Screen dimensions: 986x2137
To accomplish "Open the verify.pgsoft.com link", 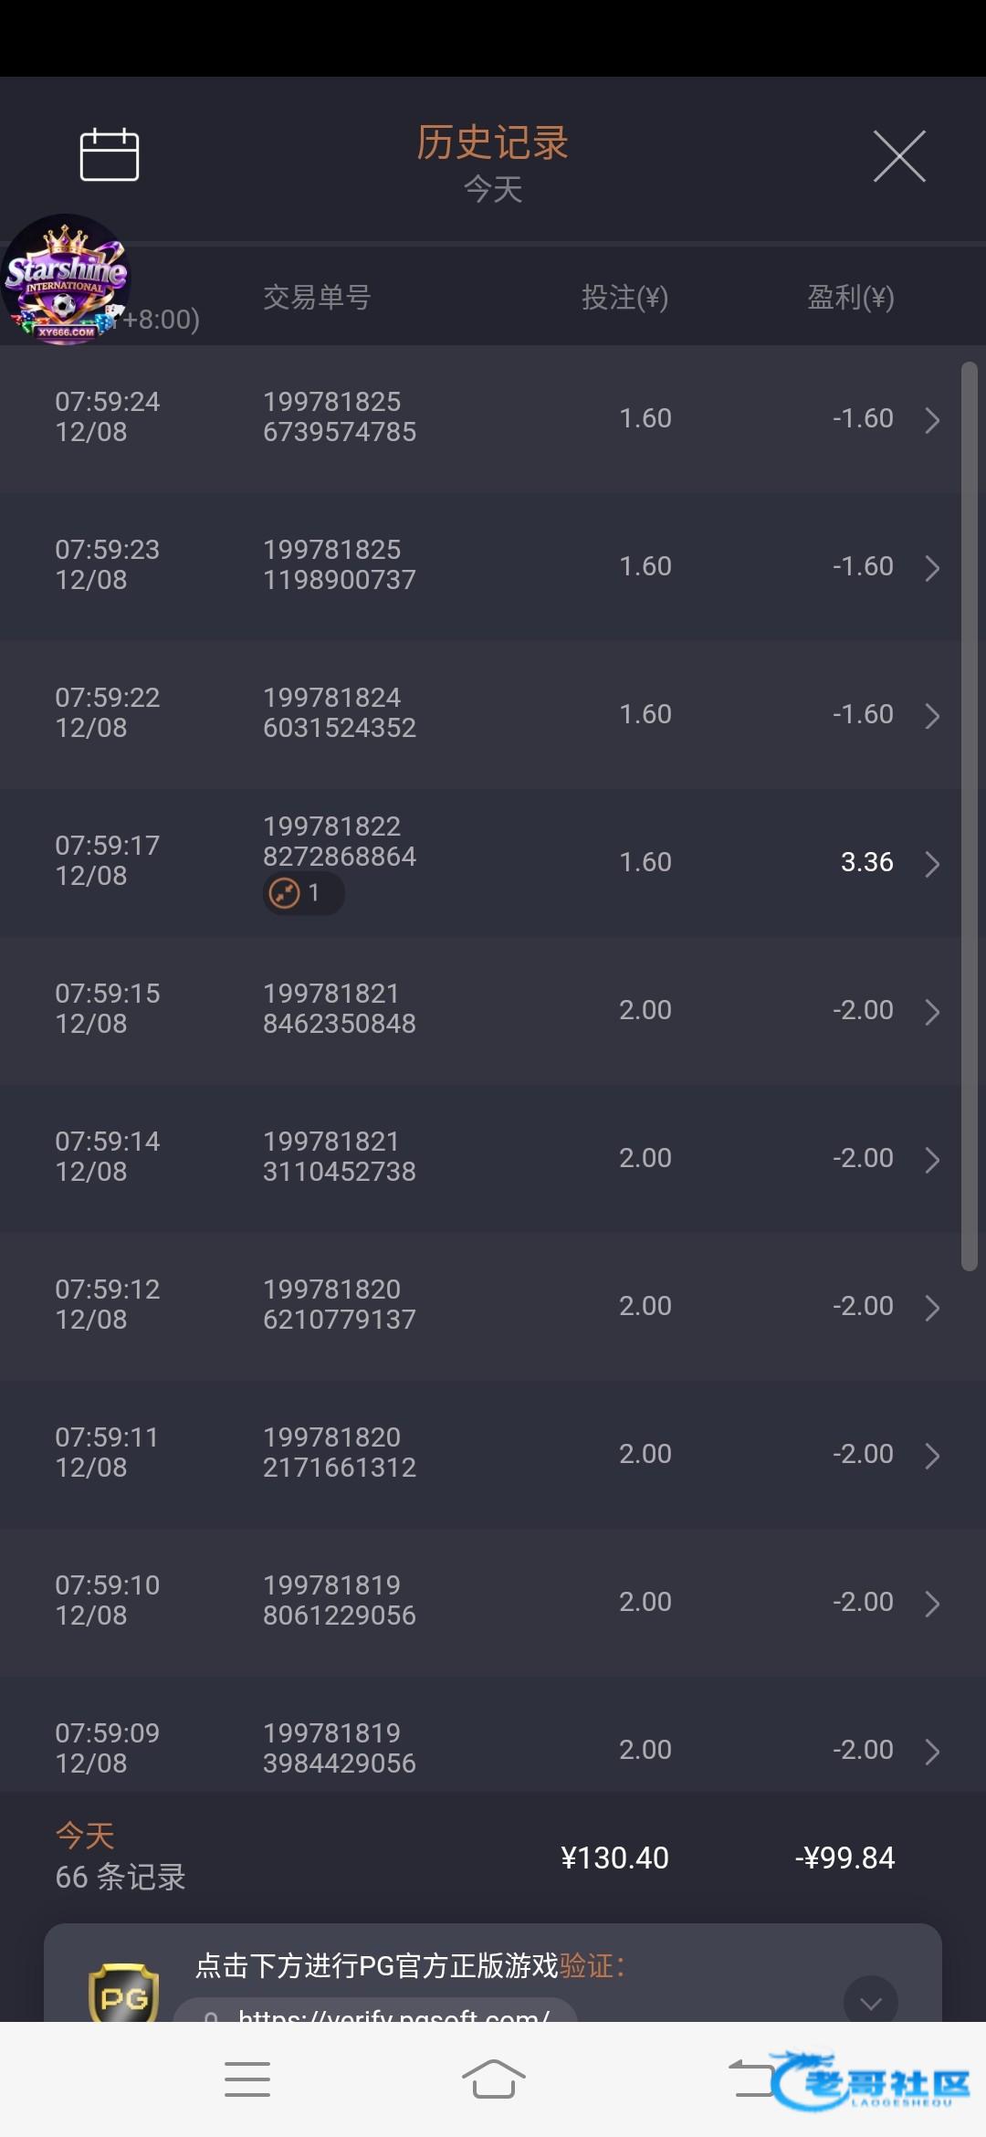I will coord(393,2014).
